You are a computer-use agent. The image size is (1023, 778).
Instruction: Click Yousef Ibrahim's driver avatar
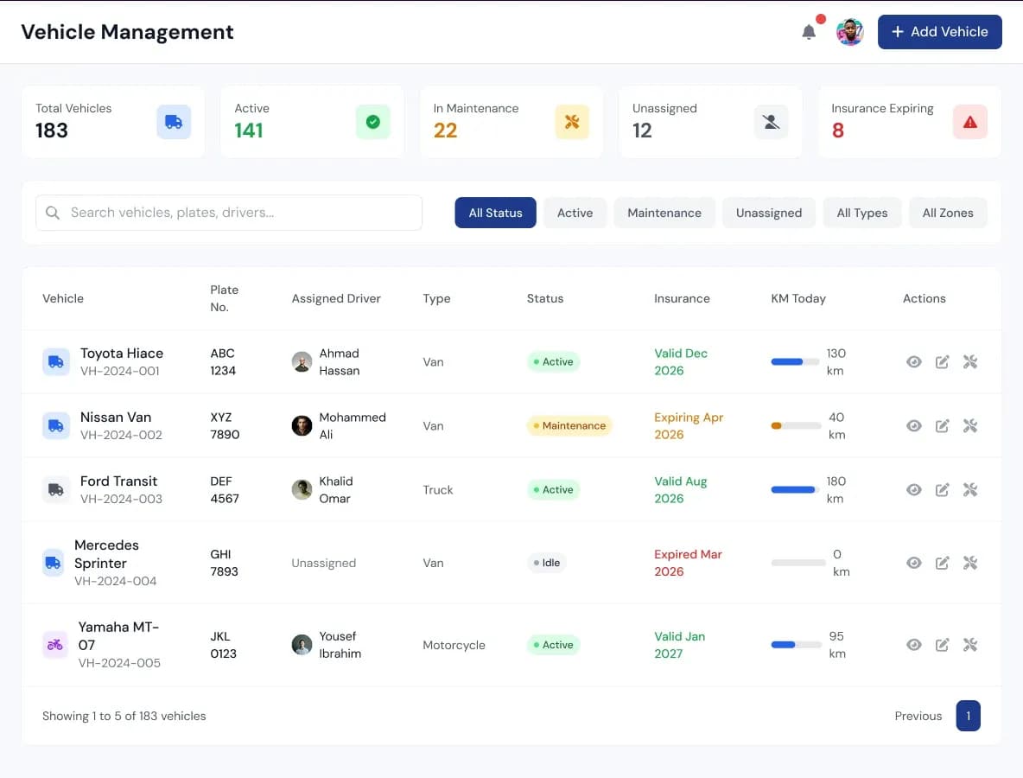pyautogui.click(x=302, y=645)
